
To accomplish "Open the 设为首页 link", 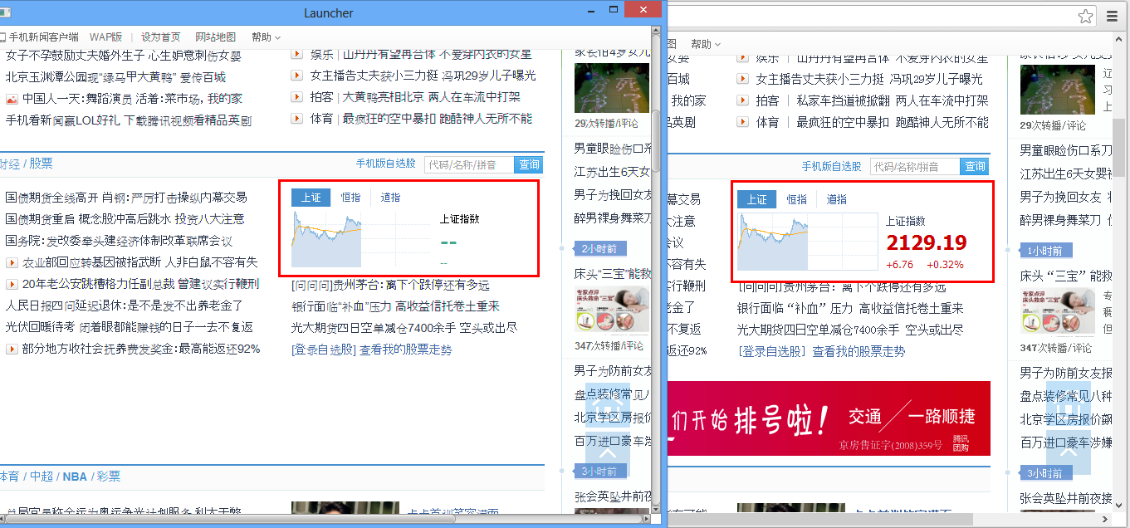I will pyautogui.click(x=160, y=37).
